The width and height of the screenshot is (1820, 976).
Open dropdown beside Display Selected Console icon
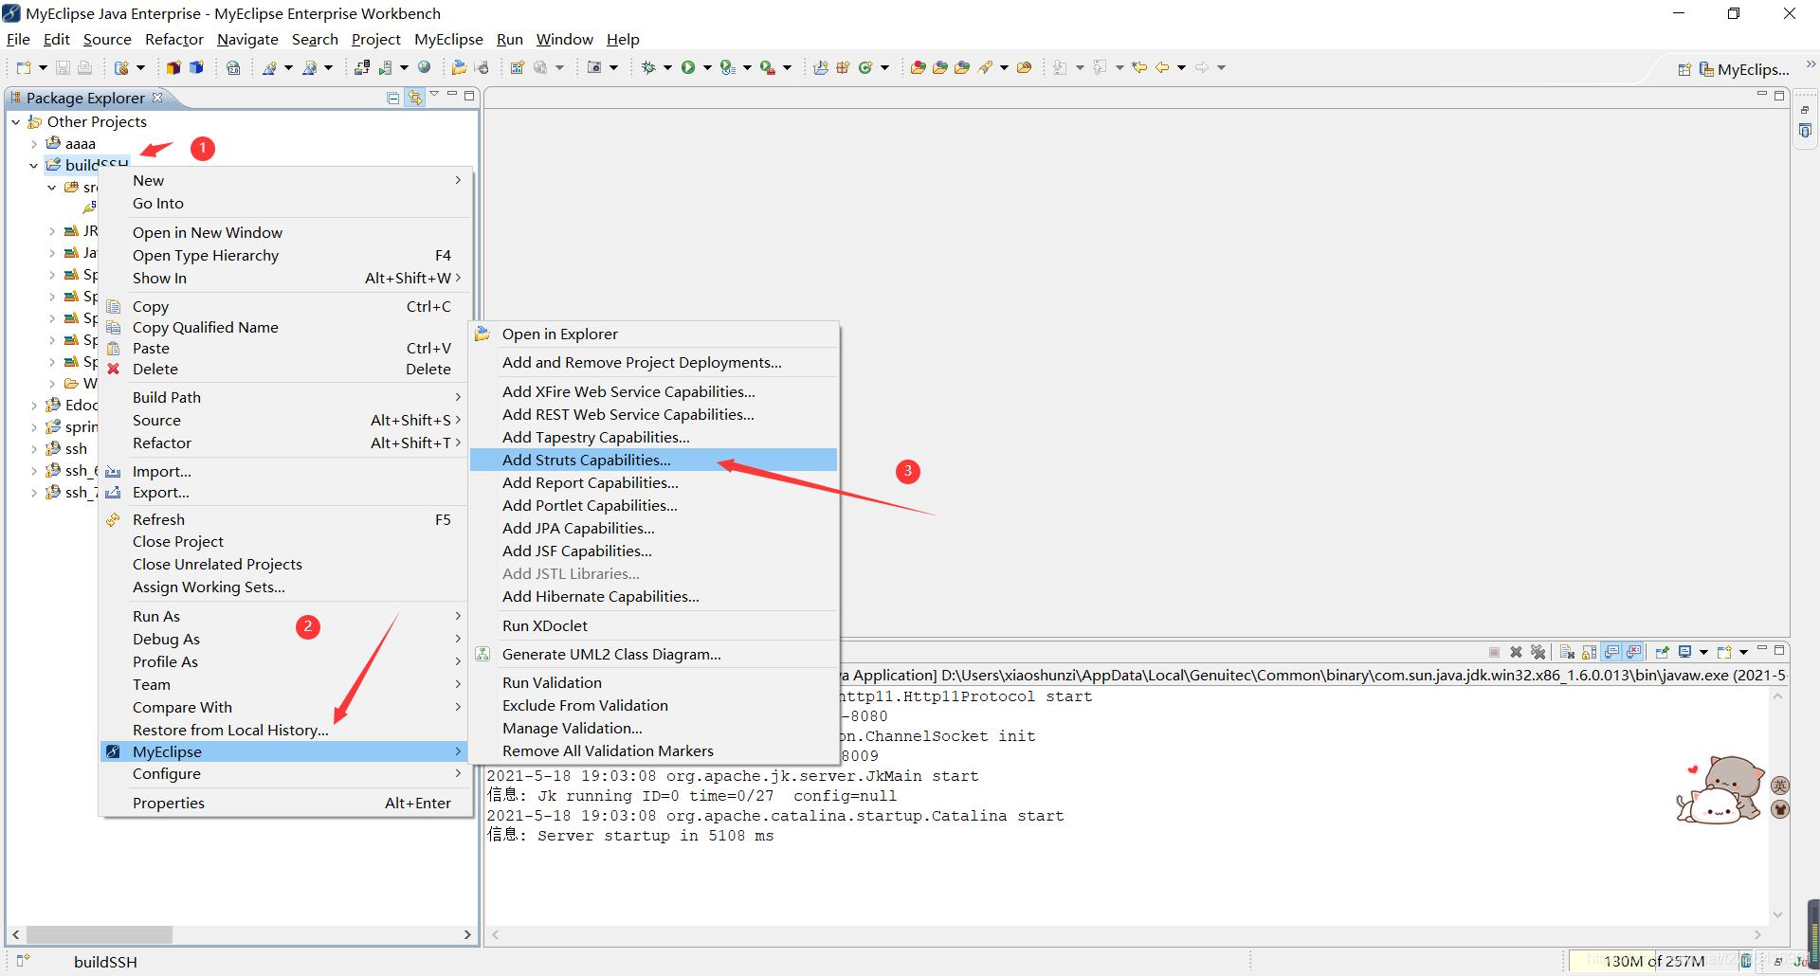[x=1703, y=652]
